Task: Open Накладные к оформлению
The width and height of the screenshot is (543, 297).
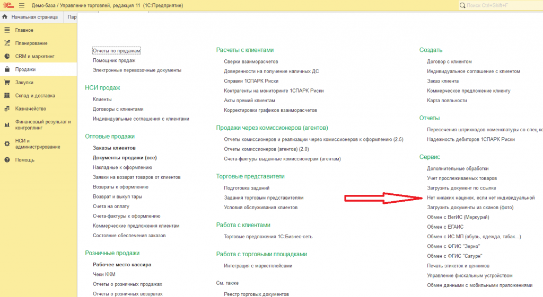Action: pyautogui.click(x=122, y=167)
